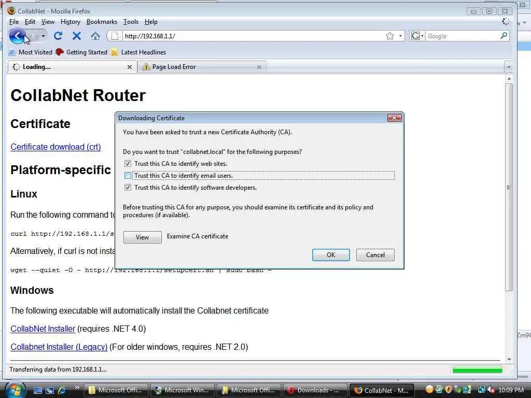
Task: Click the search magnifier icon
Action: (x=504, y=36)
